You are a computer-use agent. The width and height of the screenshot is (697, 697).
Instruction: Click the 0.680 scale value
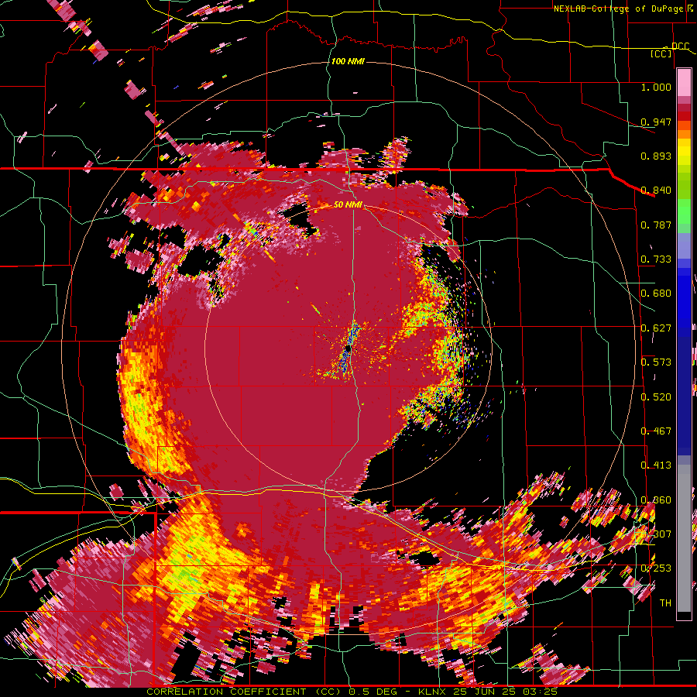pos(656,294)
